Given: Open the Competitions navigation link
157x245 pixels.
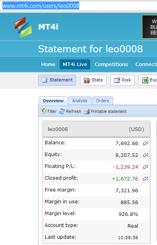Looking at the screenshot, I should [x=111, y=64].
